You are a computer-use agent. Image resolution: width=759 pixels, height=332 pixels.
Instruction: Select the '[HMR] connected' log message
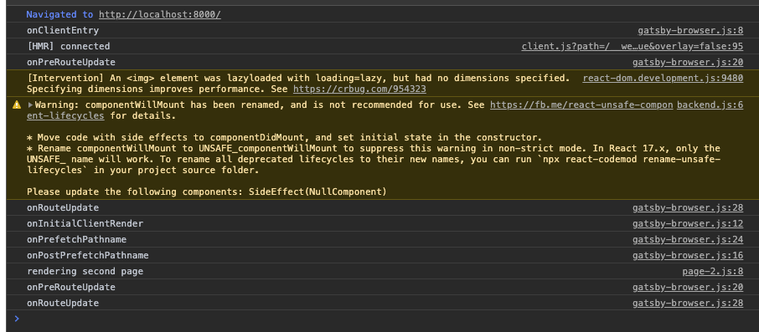point(68,46)
